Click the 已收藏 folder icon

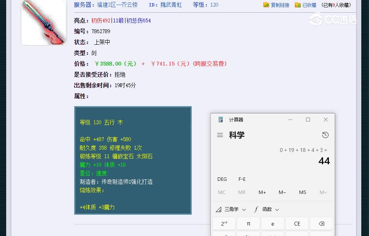pyautogui.click(x=298, y=5)
